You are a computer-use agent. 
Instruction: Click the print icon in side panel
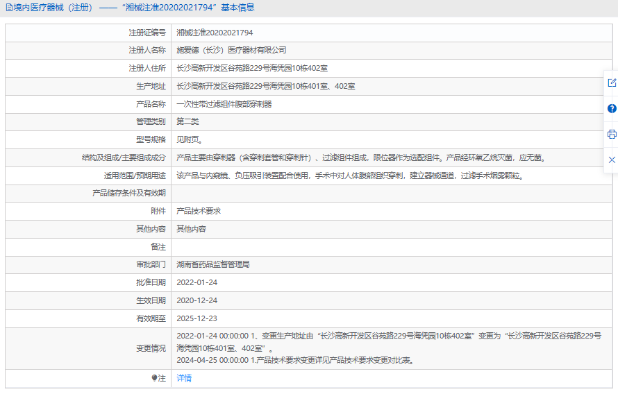pyautogui.click(x=612, y=134)
